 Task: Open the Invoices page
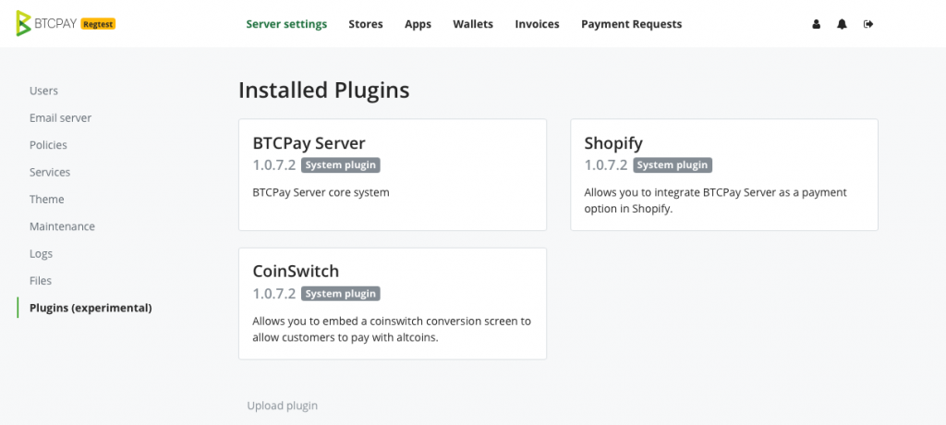coord(537,24)
